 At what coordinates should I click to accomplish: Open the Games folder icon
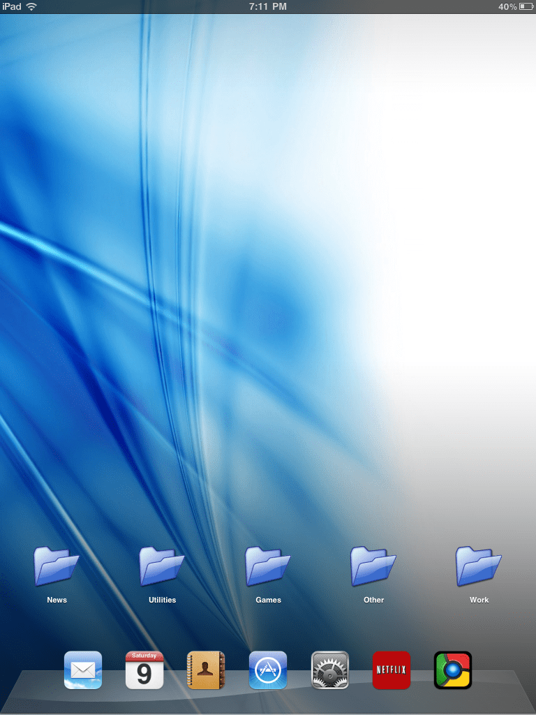[x=267, y=566]
